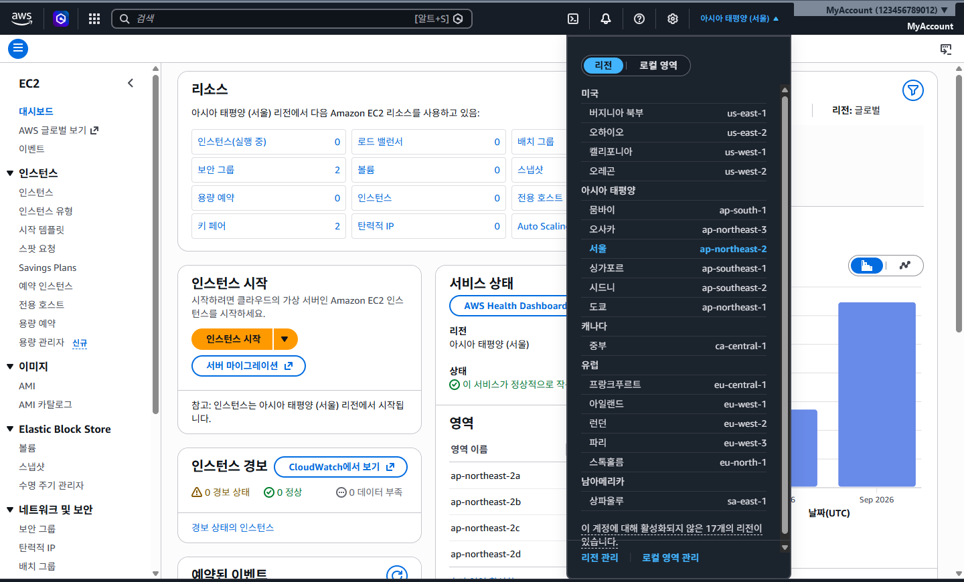Select the 로컬 영역 tab
The width and height of the screenshot is (964, 582).
pyautogui.click(x=658, y=65)
